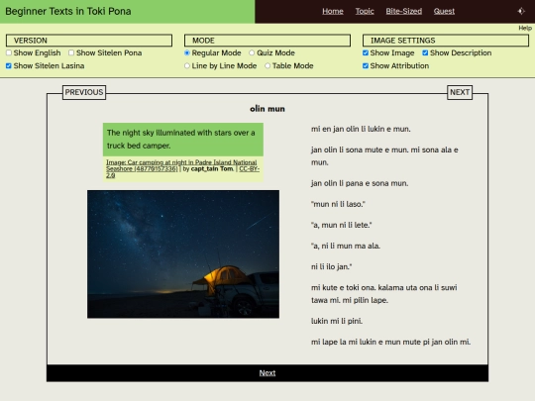Select Table Mode radio button
535x401 pixels.
coord(267,65)
